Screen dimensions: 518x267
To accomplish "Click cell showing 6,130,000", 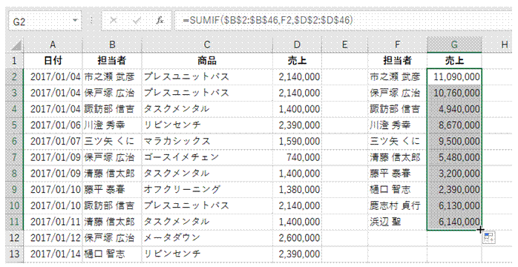I will point(454,206).
